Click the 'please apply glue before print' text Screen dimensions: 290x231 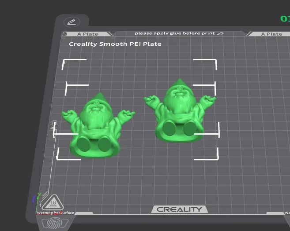coord(175,33)
